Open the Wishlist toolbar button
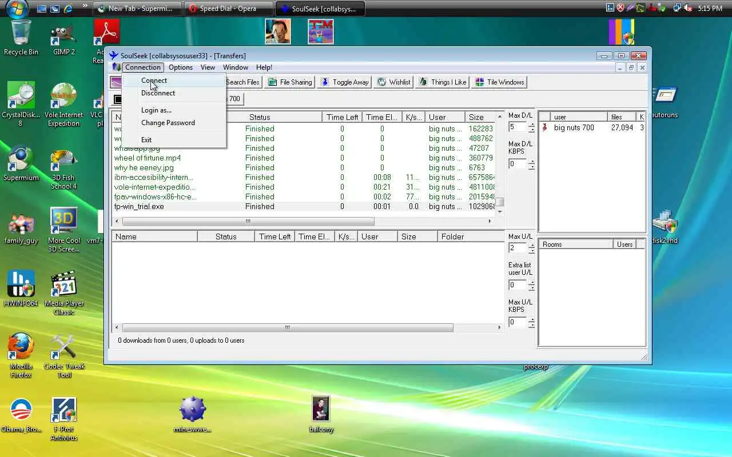The width and height of the screenshot is (732, 457). pos(393,82)
